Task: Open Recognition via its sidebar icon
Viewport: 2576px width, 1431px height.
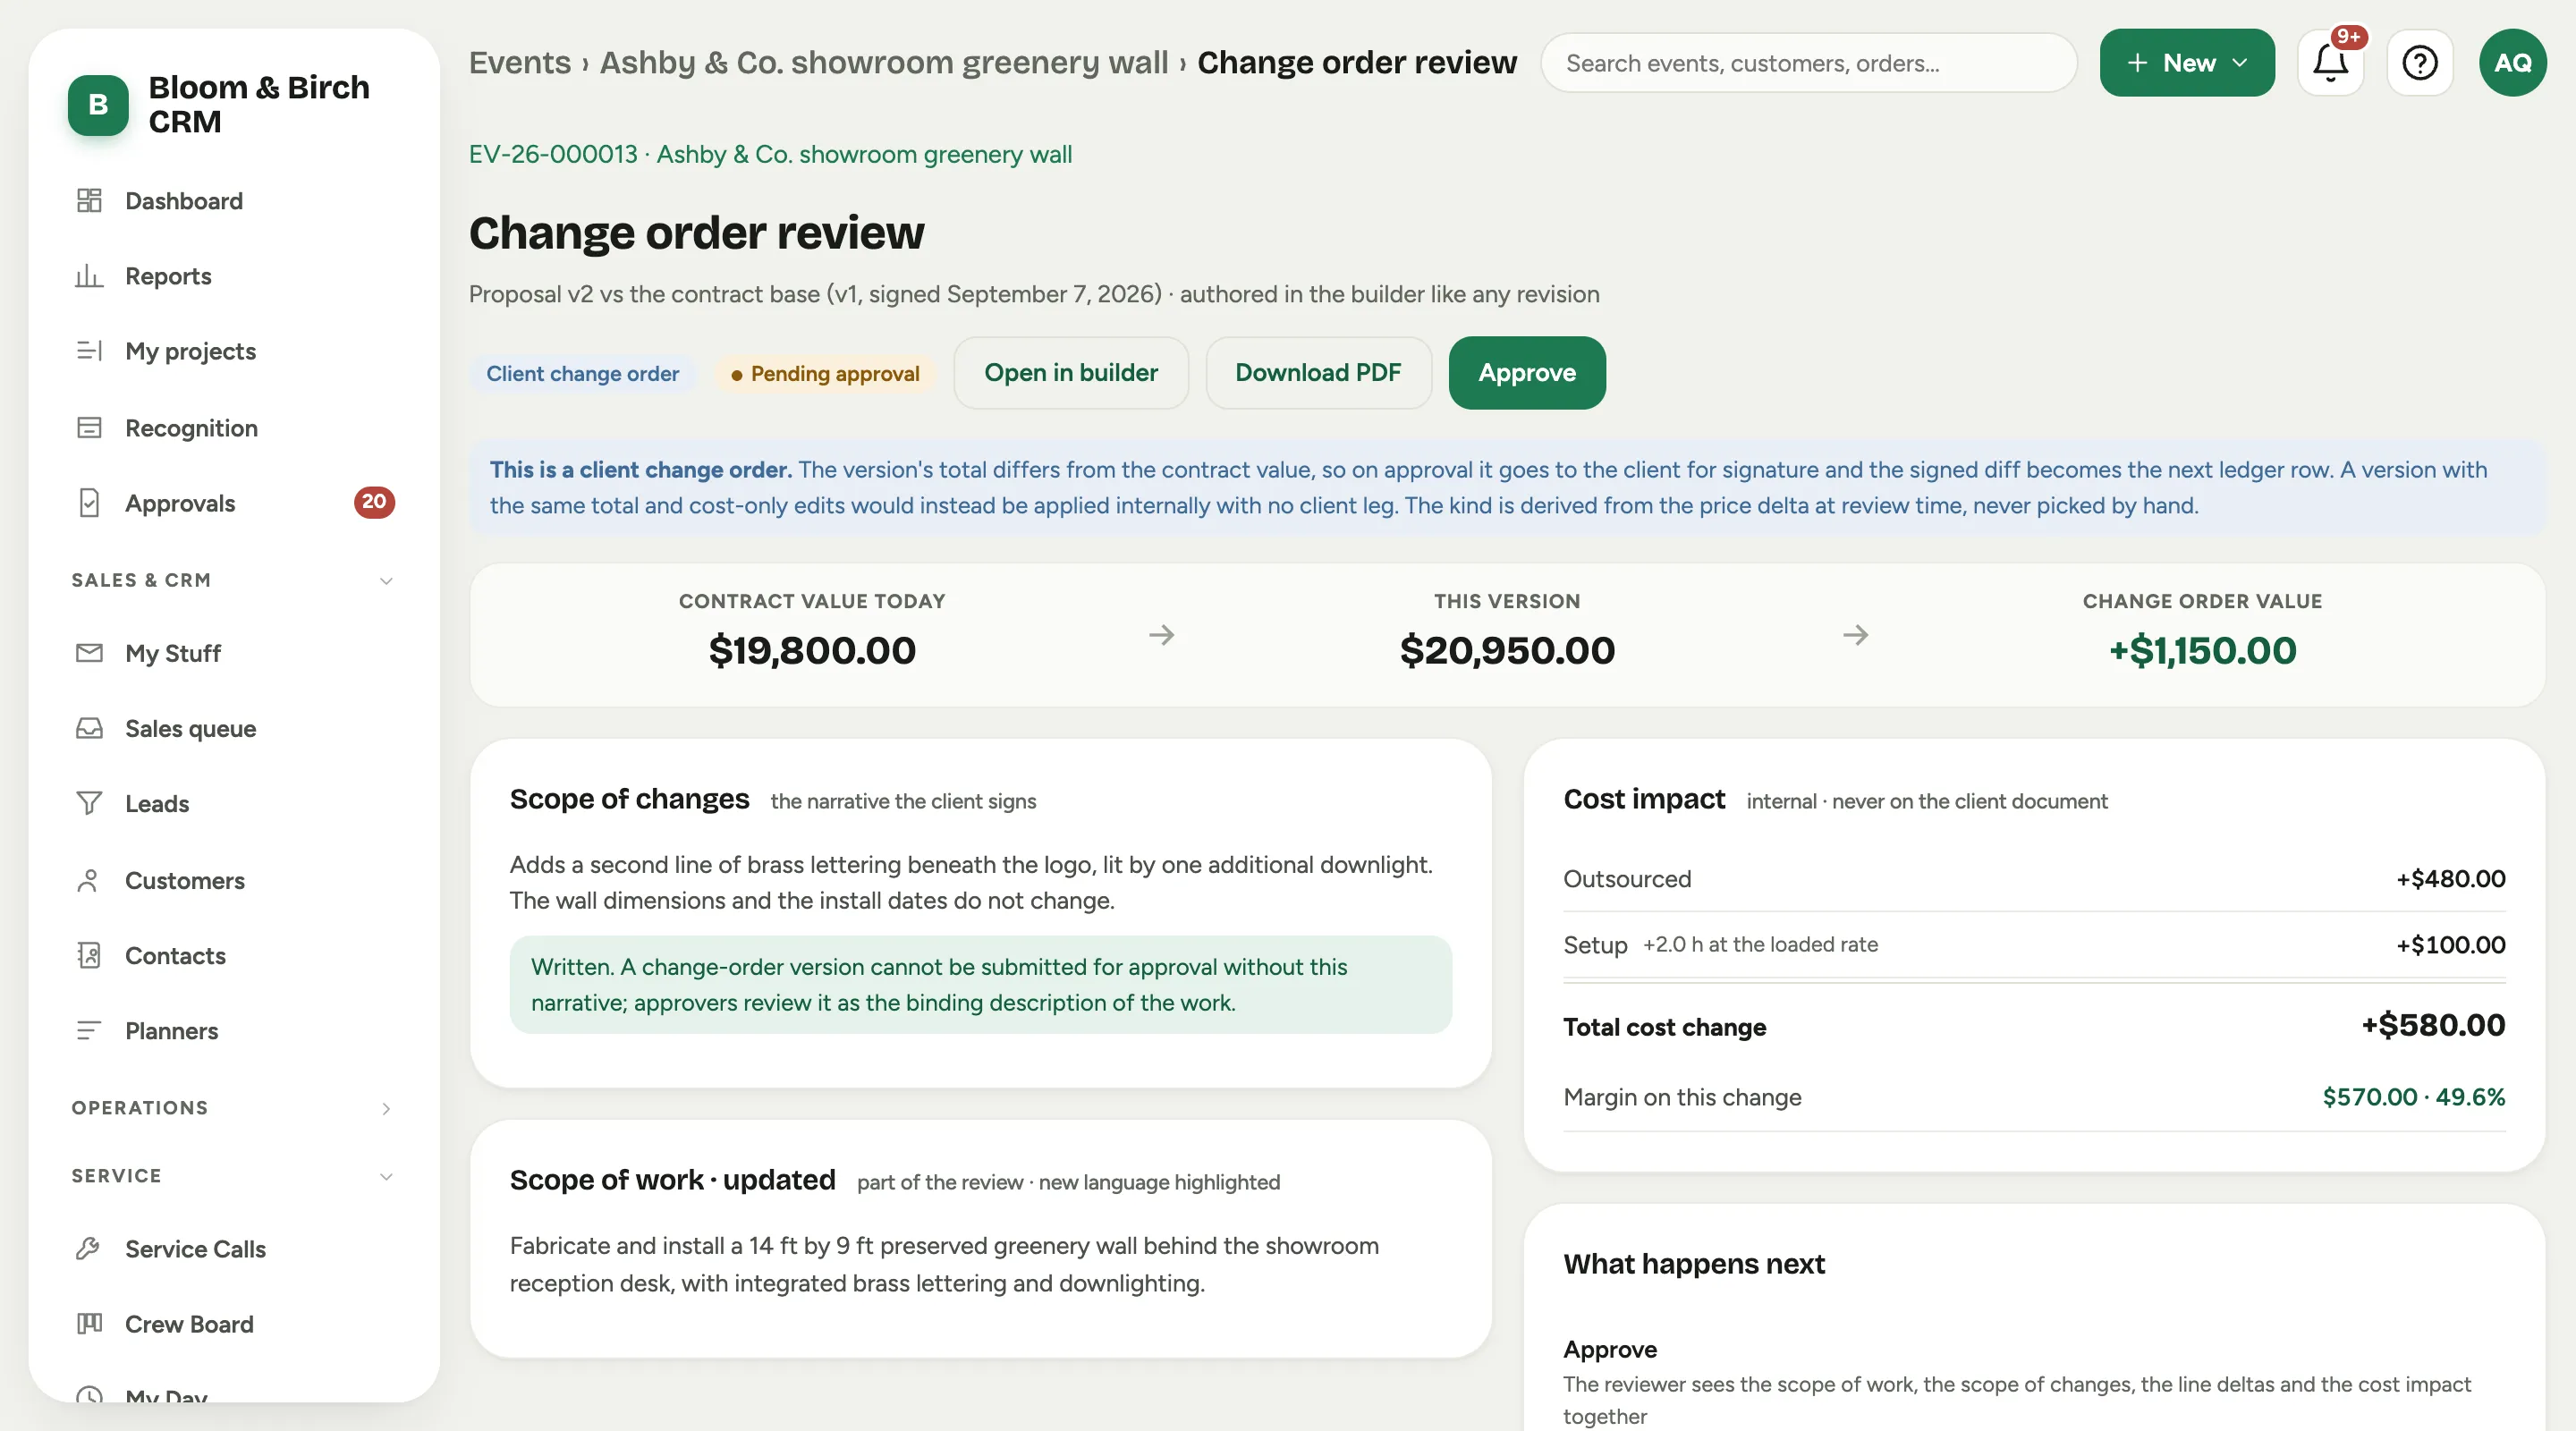Action: pos(89,428)
